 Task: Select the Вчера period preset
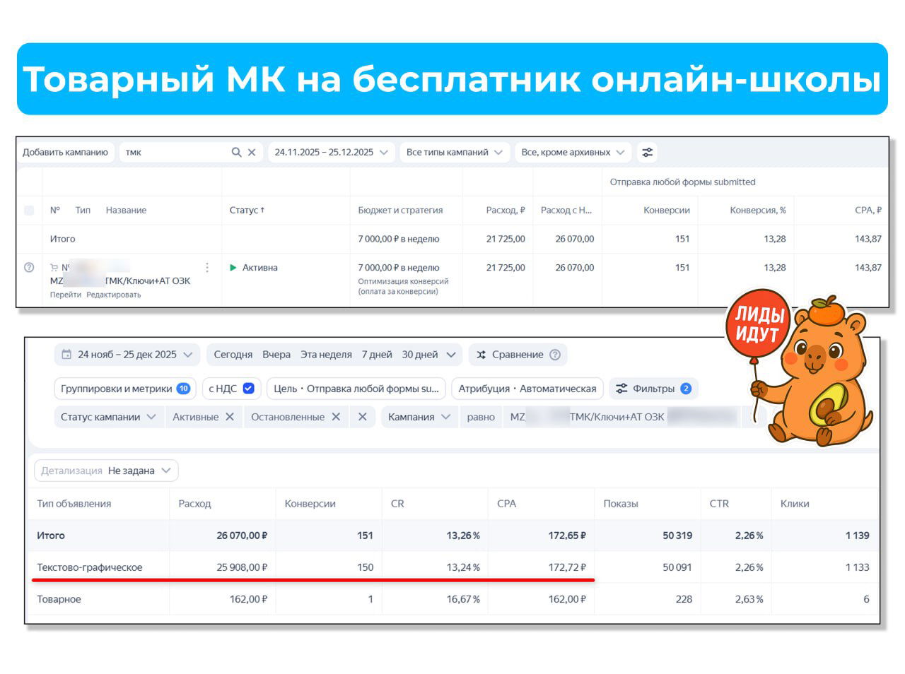click(276, 355)
